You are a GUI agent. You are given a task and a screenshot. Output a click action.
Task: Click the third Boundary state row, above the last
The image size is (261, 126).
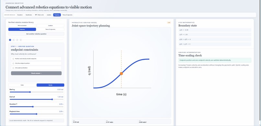tap(215, 39)
